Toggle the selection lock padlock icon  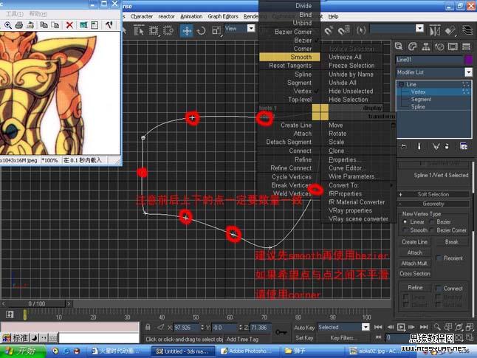click(x=148, y=327)
